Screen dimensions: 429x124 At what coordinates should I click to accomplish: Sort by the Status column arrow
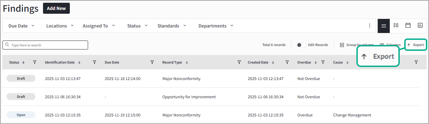pyautogui.click(x=23, y=63)
